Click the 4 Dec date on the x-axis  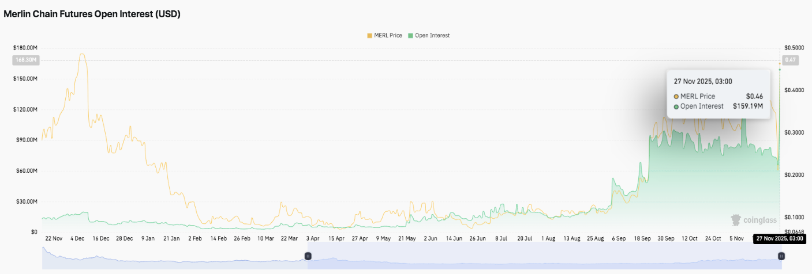pyautogui.click(x=77, y=238)
